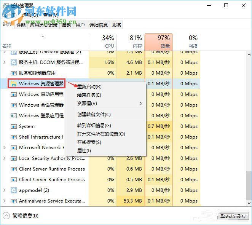
Task: Click the Shell Infrastructure Host icon
Action: click(13, 137)
